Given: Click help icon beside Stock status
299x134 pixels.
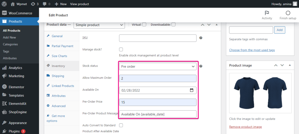Looking at the screenshot, I should [x=201, y=66].
